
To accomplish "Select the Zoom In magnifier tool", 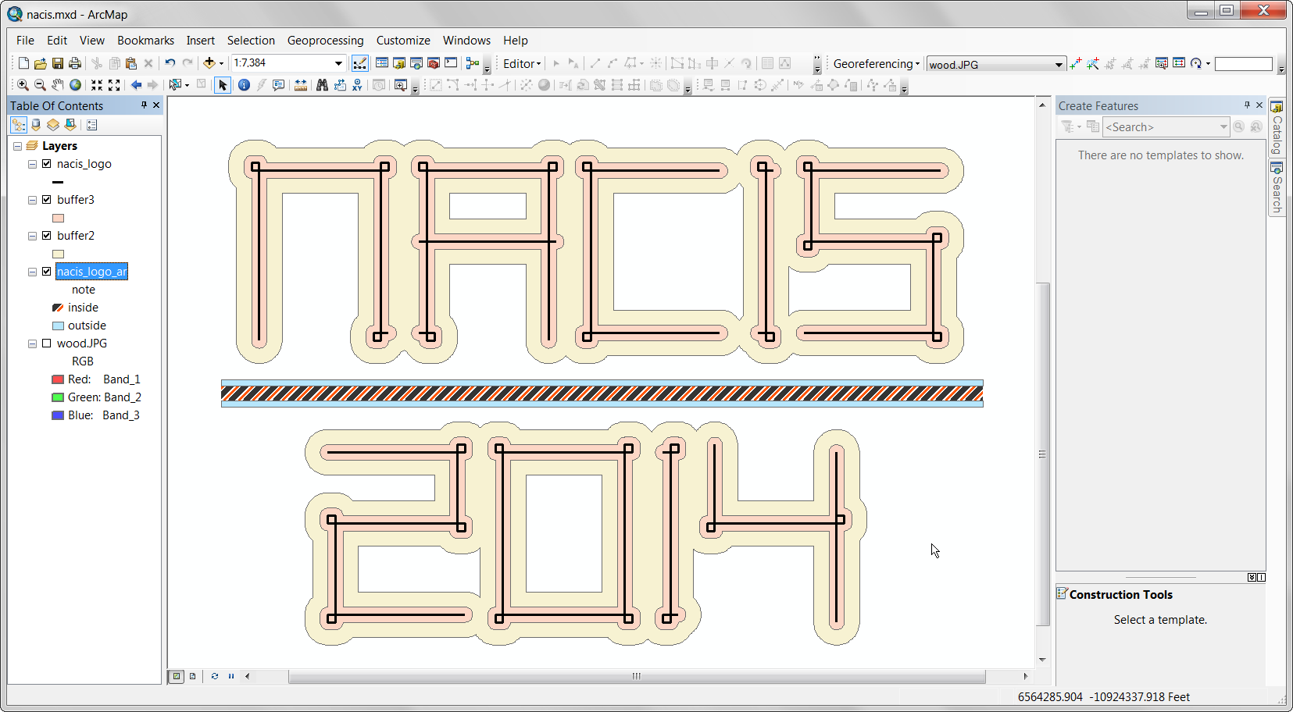I will pos(23,84).
